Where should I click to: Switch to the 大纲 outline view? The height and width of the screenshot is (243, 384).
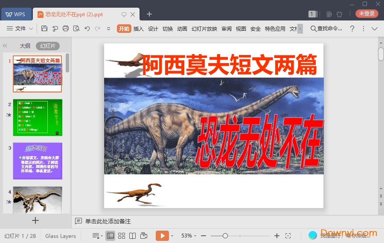(x=25, y=46)
